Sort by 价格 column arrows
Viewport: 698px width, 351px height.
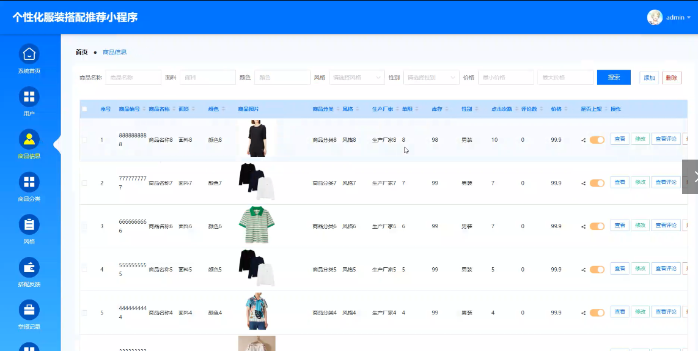tap(566, 109)
